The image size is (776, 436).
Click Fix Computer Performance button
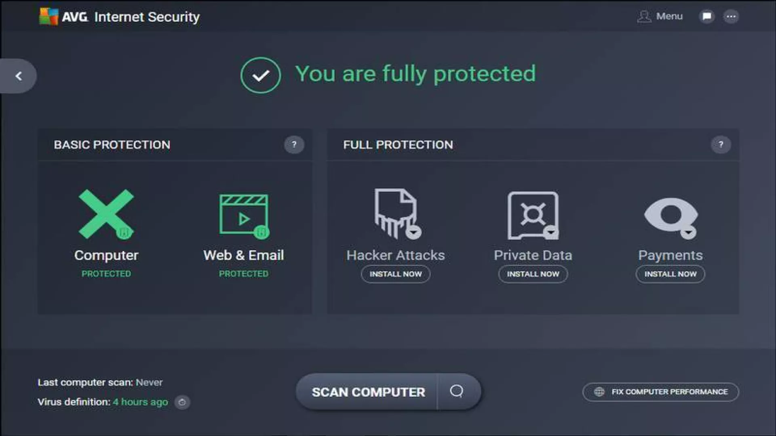point(660,392)
